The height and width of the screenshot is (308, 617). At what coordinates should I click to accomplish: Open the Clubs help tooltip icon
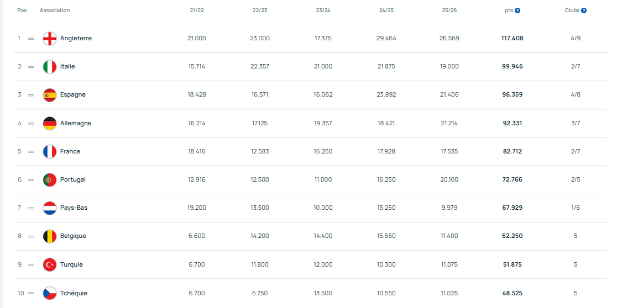point(584,10)
